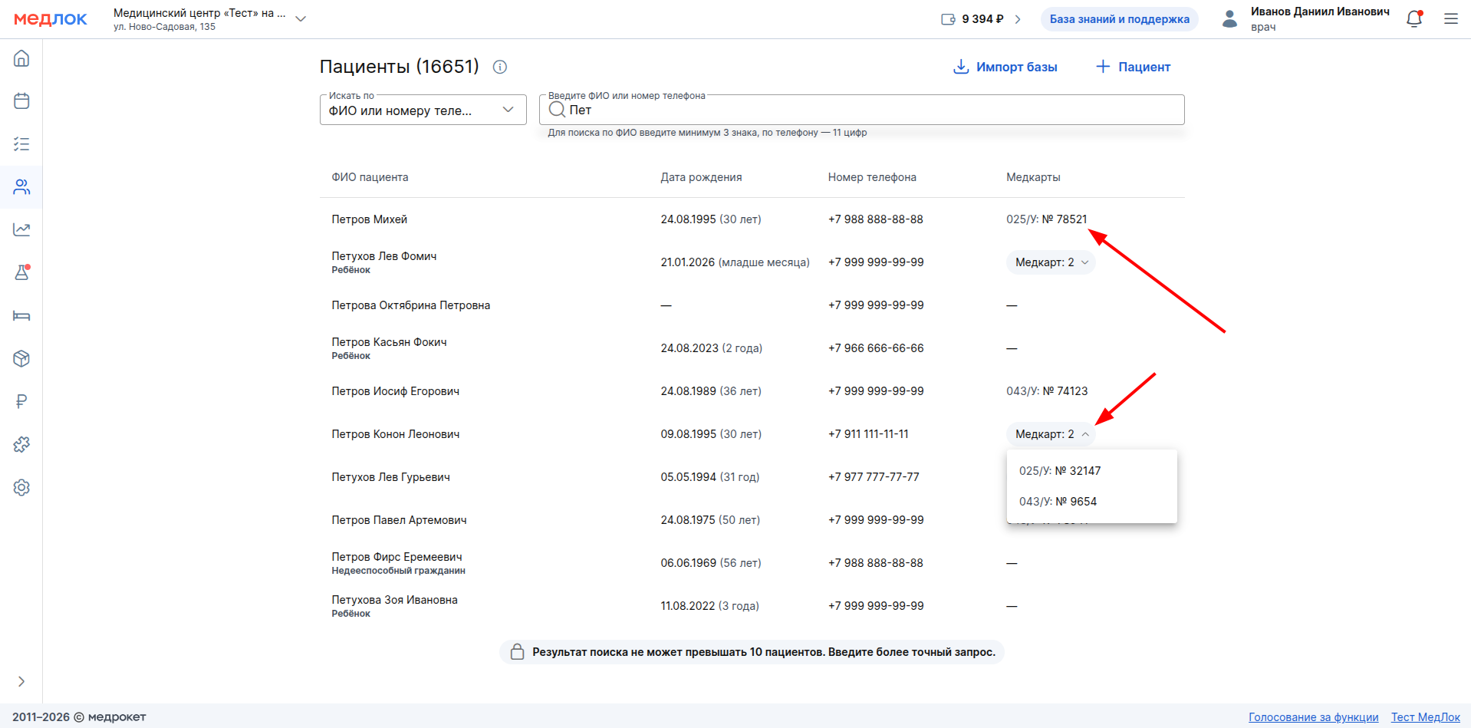Select medical card 043/У № 9654
This screenshot has width=1471, height=728.
pos(1058,502)
